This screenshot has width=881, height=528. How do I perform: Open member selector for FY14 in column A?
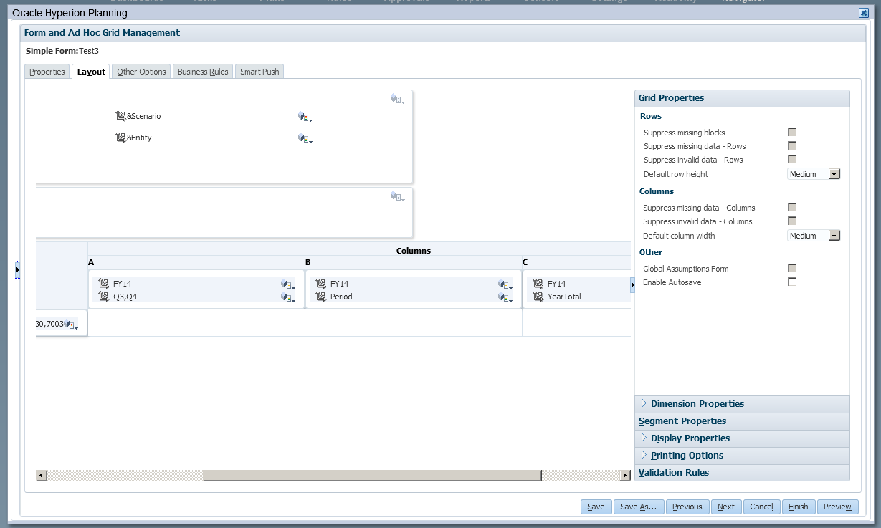point(287,284)
